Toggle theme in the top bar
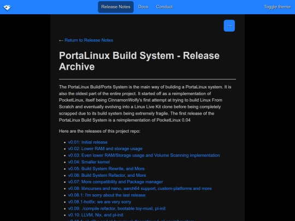Image resolution: width=295 pixels, height=221 pixels. coord(277,7)
